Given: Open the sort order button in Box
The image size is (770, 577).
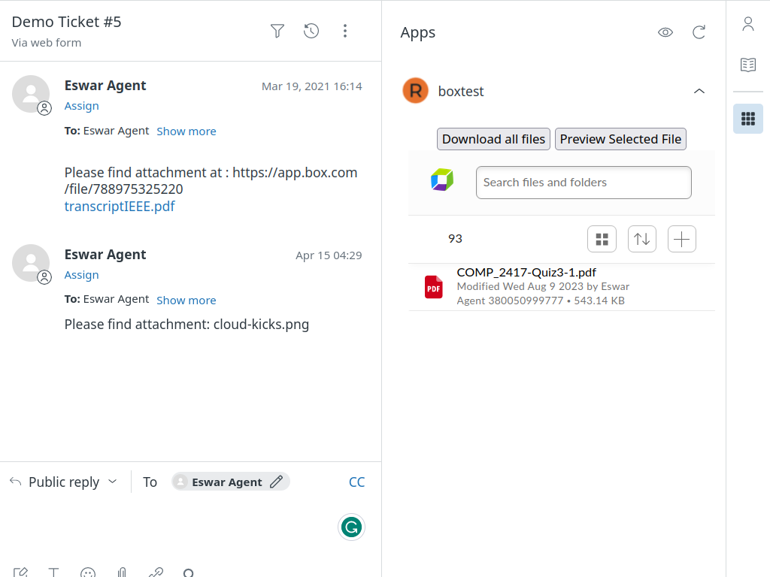Looking at the screenshot, I should click(x=641, y=239).
